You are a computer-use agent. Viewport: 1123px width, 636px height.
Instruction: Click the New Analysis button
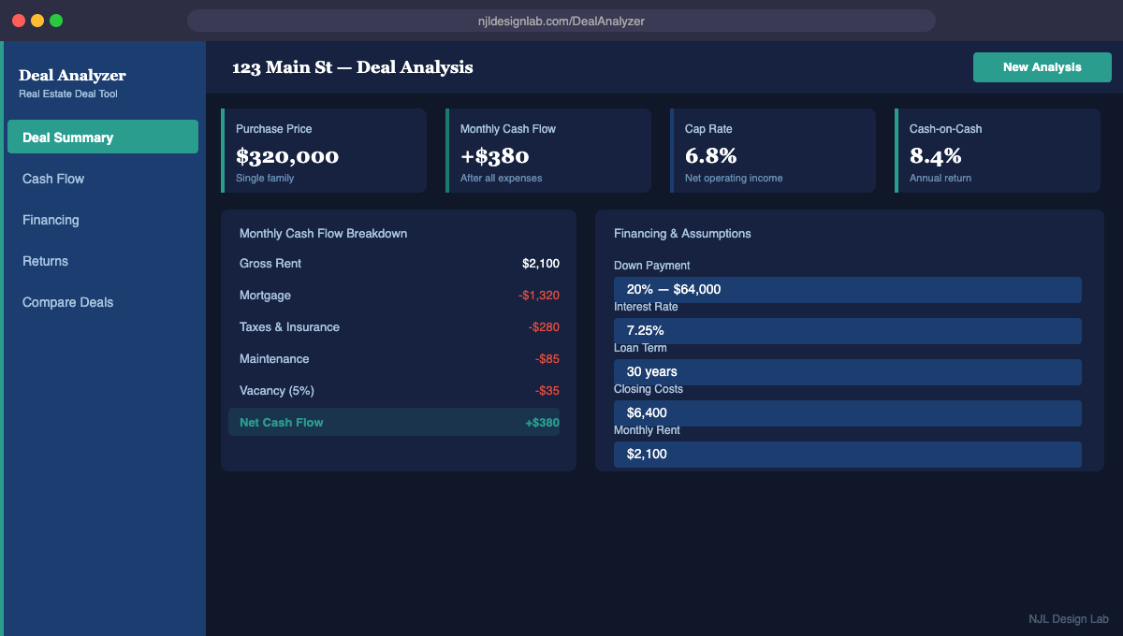click(x=1043, y=67)
